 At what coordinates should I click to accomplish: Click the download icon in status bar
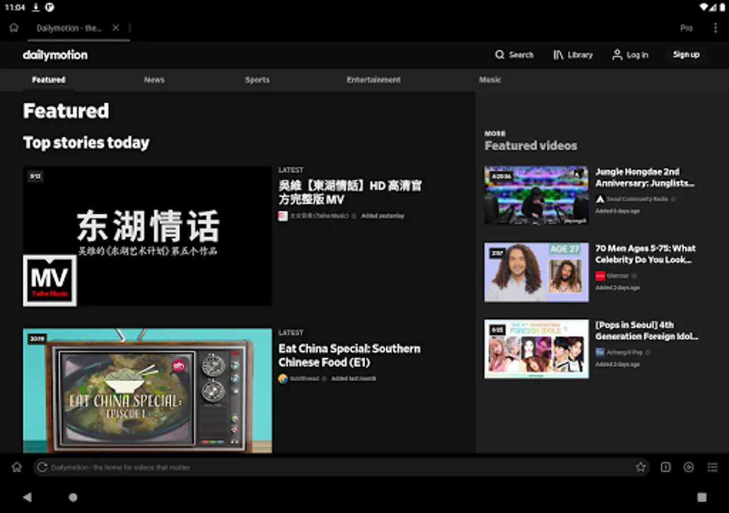point(35,7)
